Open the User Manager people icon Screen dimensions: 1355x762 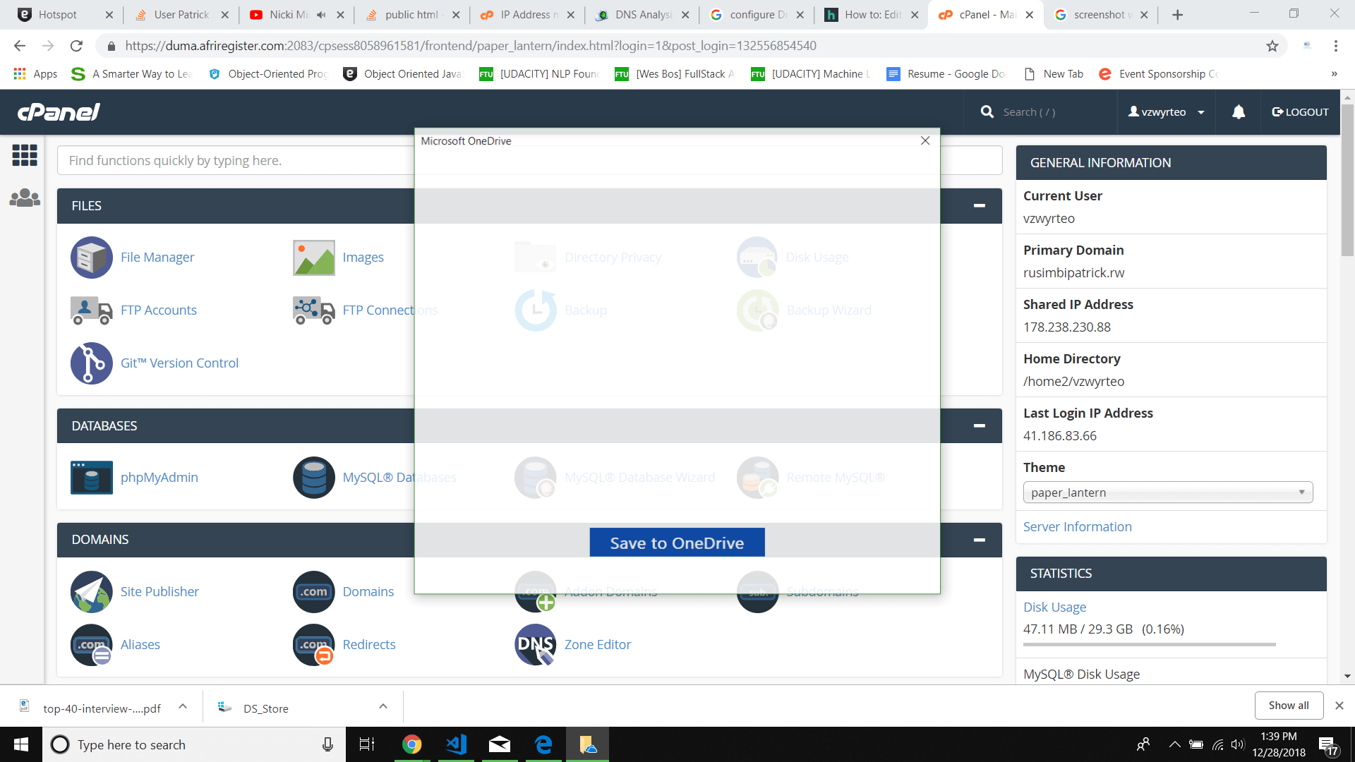click(x=25, y=198)
